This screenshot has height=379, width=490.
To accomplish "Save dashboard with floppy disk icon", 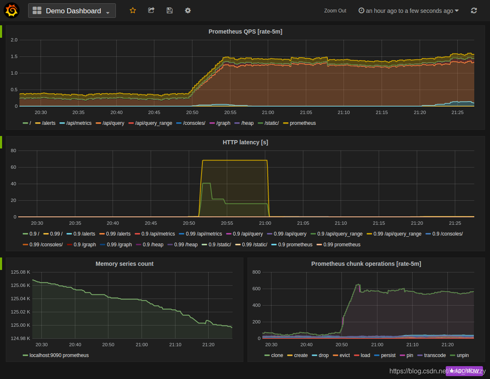I will coord(169,10).
